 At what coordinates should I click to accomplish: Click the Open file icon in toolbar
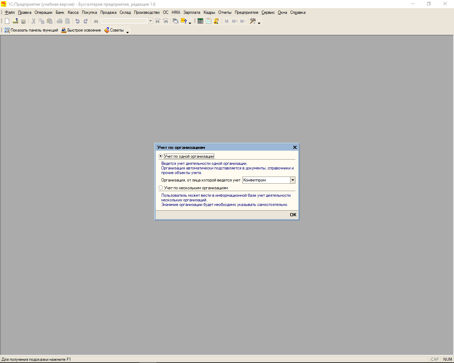pos(15,21)
